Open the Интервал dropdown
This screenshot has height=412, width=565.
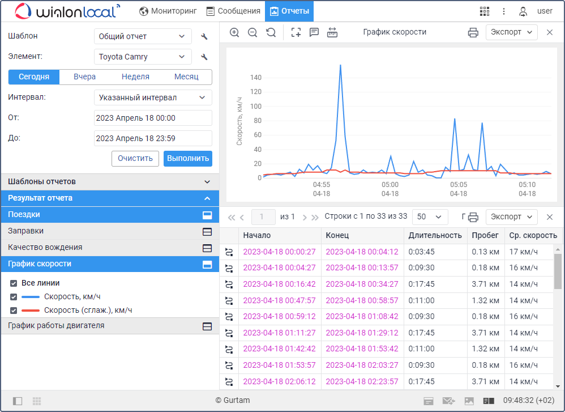[153, 97]
